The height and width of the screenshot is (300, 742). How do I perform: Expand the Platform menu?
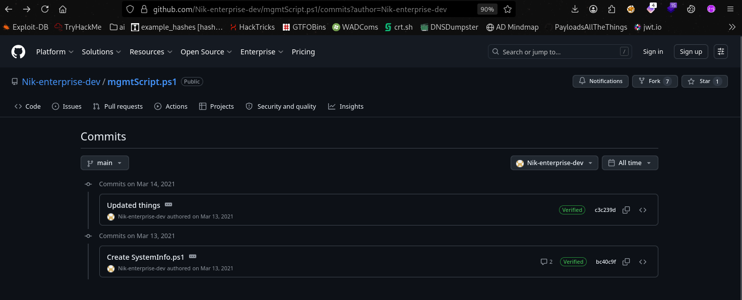click(55, 52)
